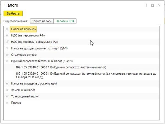The width and height of the screenshot is (165, 124).
Task: Select the Страховые взносы row
Action: (x=24, y=55)
